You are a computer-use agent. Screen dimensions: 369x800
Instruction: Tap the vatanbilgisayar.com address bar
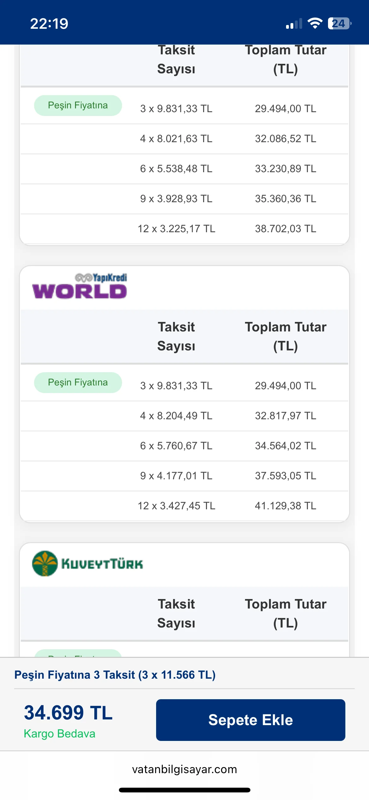point(184,769)
